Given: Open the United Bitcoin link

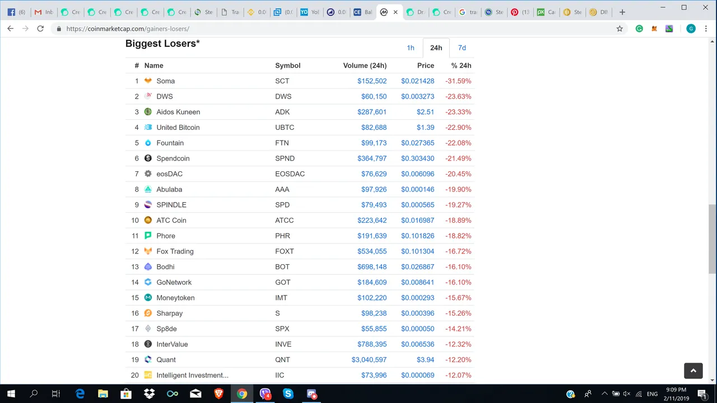Looking at the screenshot, I should click(178, 128).
